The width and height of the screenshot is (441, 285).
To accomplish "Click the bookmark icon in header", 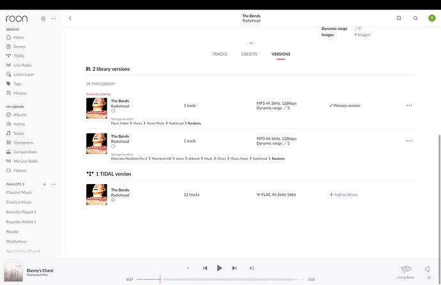I will [399, 19].
